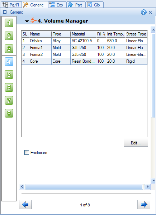Screen dimensions: 156x215
Task: Sort by the Type column header
Action: click(x=61, y=34)
